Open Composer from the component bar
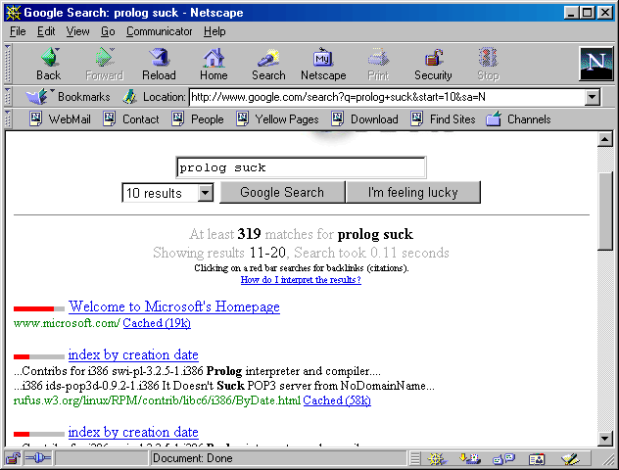The image size is (619, 470). (570, 458)
